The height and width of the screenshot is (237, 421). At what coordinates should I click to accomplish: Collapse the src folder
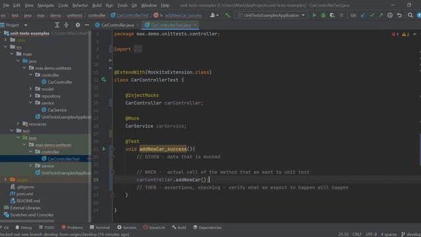point(6,47)
